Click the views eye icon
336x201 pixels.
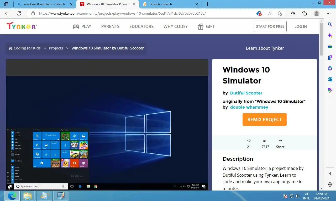265,141
